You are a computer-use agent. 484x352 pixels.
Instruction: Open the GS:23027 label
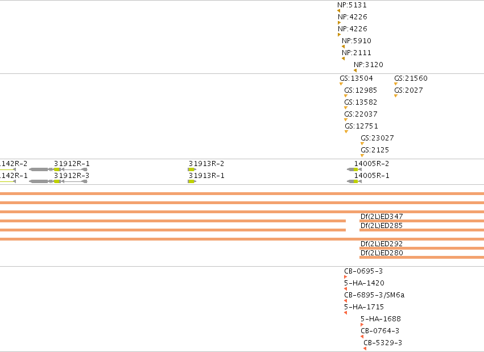click(x=377, y=138)
